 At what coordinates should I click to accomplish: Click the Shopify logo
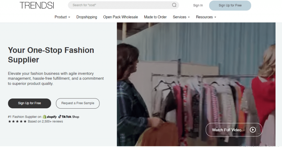pos(50,117)
